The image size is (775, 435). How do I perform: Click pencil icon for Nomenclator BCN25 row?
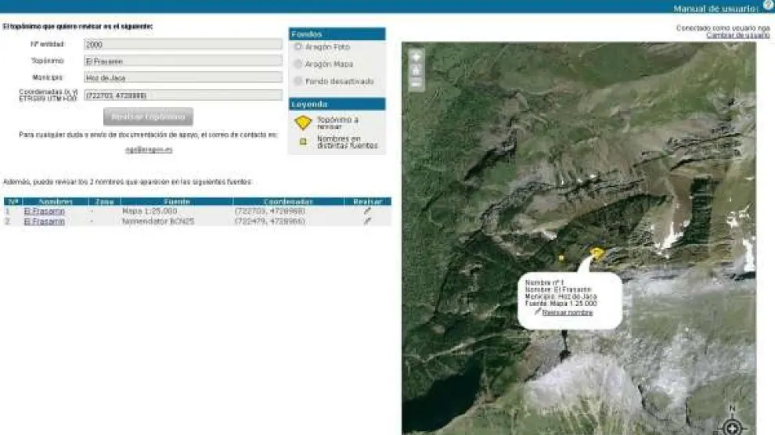pos(367,221)
